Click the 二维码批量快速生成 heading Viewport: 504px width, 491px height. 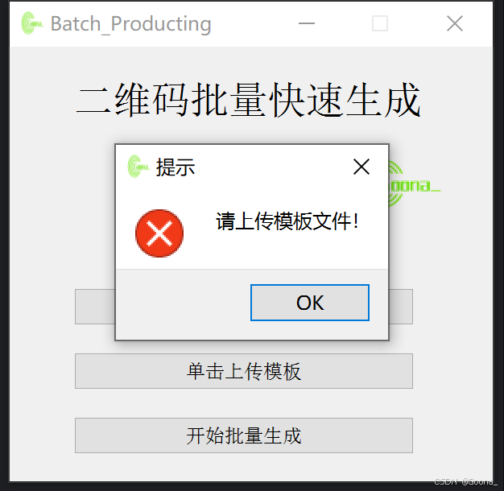pos(248,99)
